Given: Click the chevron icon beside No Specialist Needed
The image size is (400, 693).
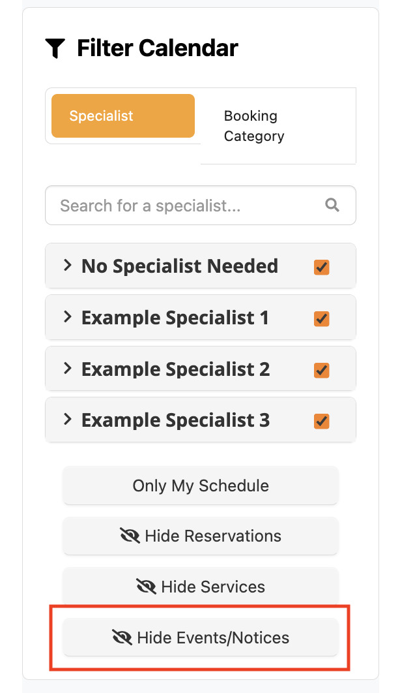Looking at the screenshot, I should point(68,266).
